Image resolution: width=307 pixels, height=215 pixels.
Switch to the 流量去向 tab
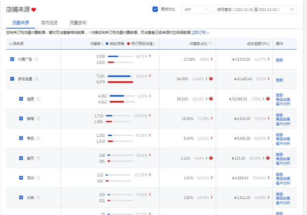[x=78, y=22]
